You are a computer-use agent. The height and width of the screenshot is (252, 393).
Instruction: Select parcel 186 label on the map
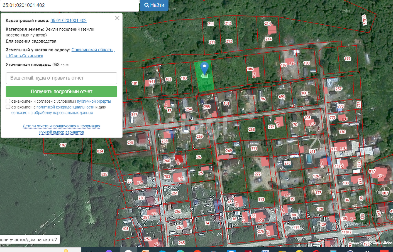[250, 69]
